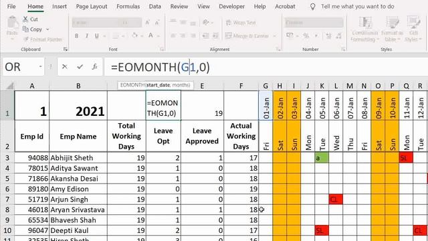
Task: Click the Increase Font Size icon
Action: tap(147, 23)
